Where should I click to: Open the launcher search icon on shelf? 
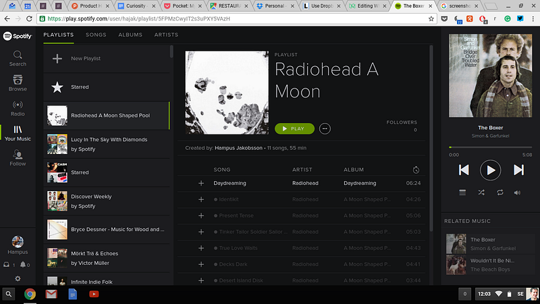pyautogui.click(x=9, y=294)
